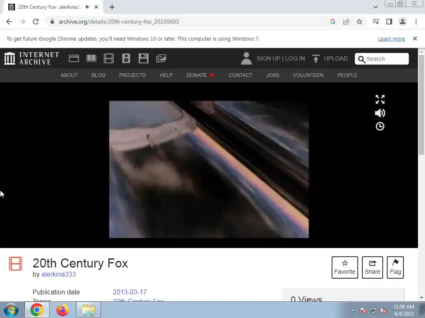Open Windows Start menu

(11, 310)
